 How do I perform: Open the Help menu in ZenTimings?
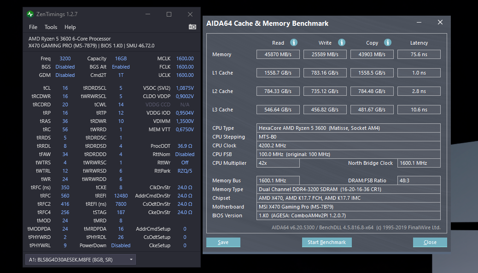coord(70,27)
